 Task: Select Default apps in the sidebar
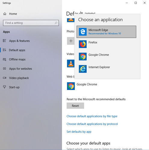coord(14,50)
